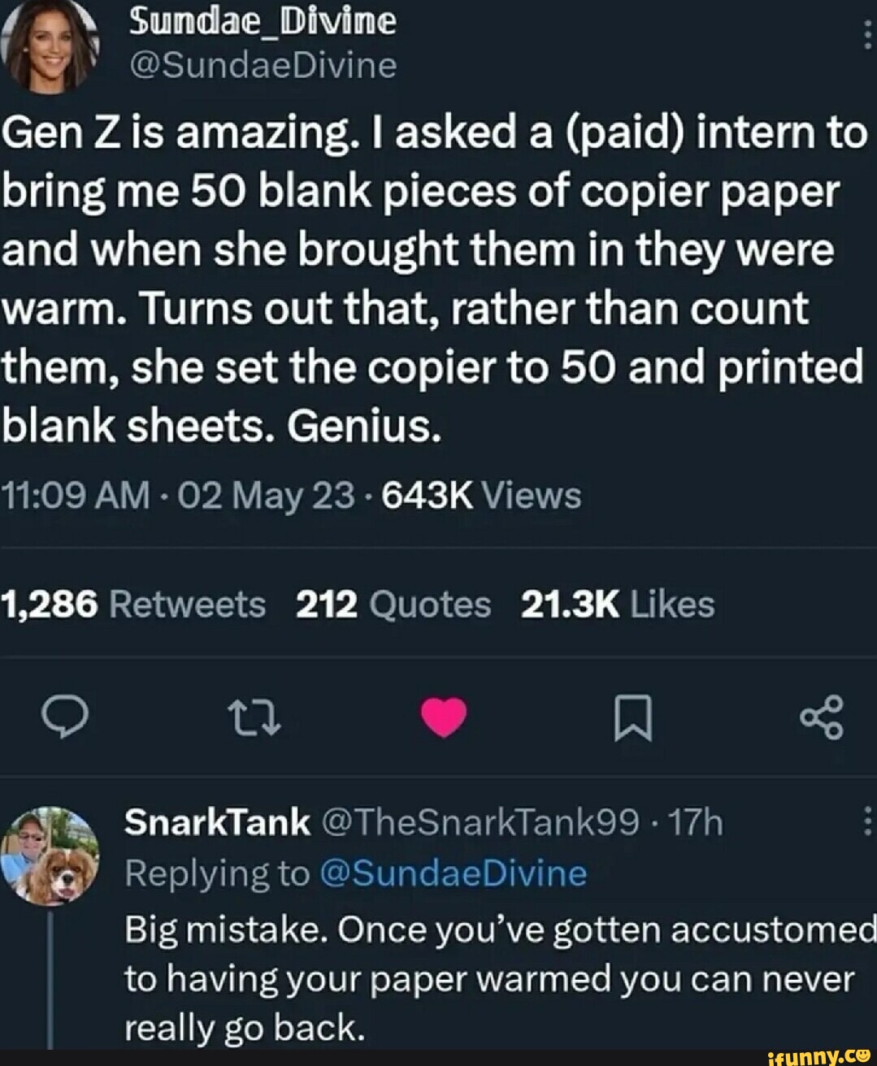
Task: Click the Sundae_Divine display name
Action: click(x=262, y=23)
